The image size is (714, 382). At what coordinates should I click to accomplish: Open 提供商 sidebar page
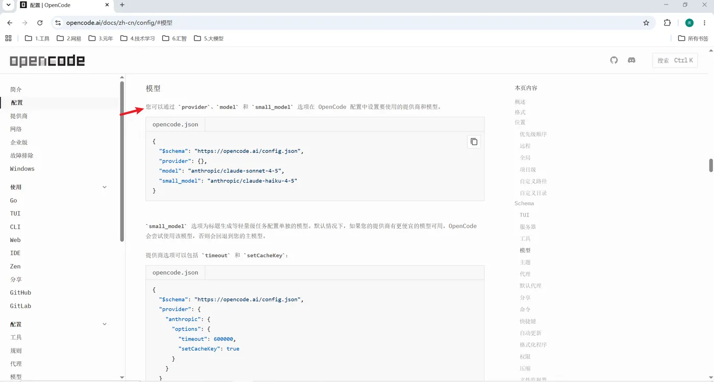19,116
